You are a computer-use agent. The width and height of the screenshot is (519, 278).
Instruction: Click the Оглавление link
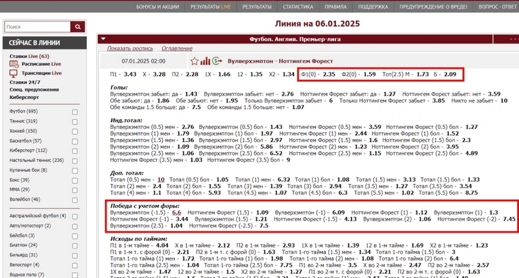tap(176, 49)
